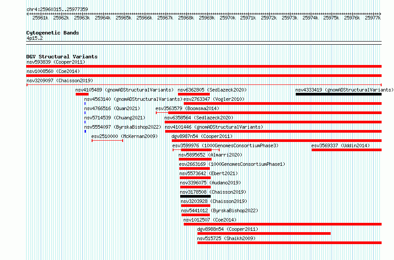Select the nsv5895652 (Almarri2020) label
The height and width of the screenshot is (260, 394).
[210, 155]
